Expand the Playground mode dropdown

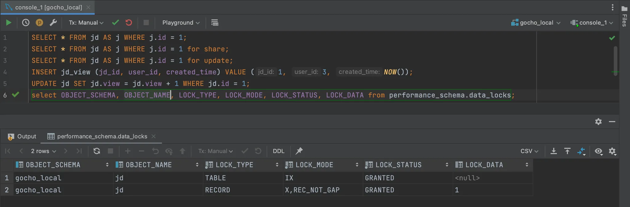click(181, 23)
